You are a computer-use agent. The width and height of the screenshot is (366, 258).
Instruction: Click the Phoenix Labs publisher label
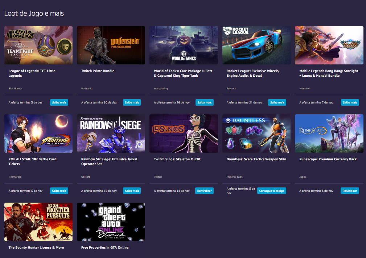(234, 177)
